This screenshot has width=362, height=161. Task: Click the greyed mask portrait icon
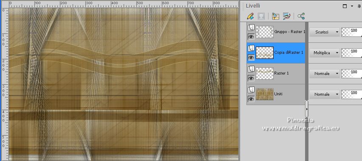click(261, 16)
